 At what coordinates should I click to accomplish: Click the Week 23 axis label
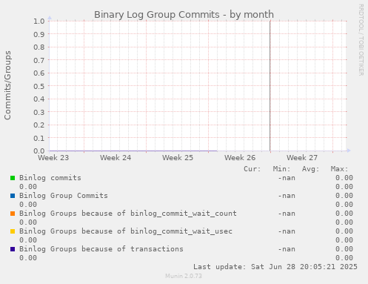[x=53, y=158]
